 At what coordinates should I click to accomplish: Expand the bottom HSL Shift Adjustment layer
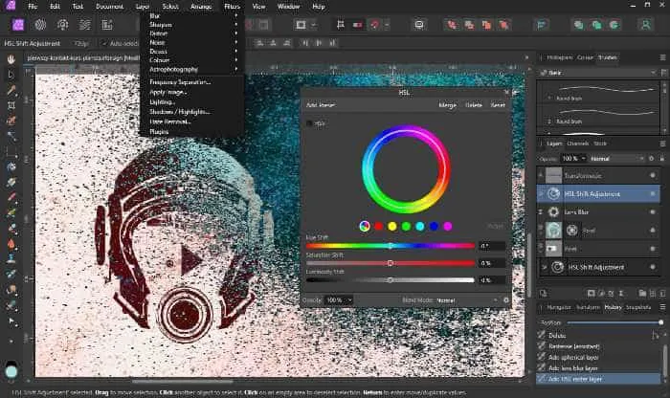545,268
